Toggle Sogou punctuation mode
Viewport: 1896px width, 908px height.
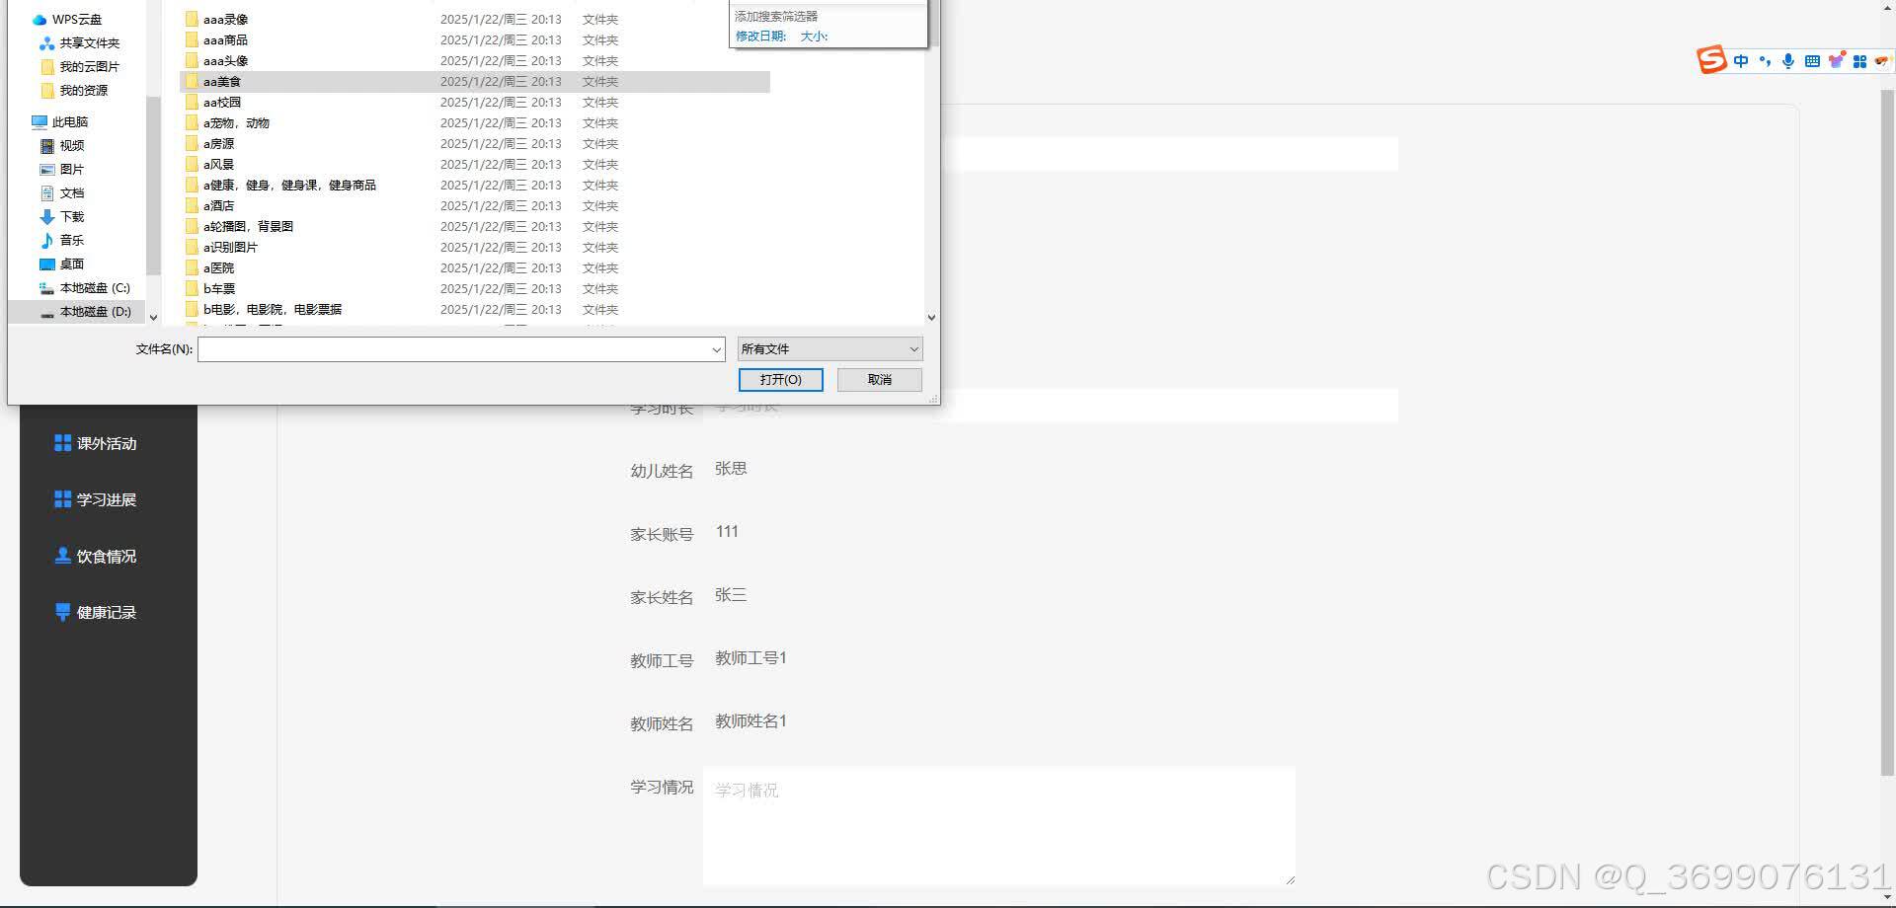(x=1765, y=61)
